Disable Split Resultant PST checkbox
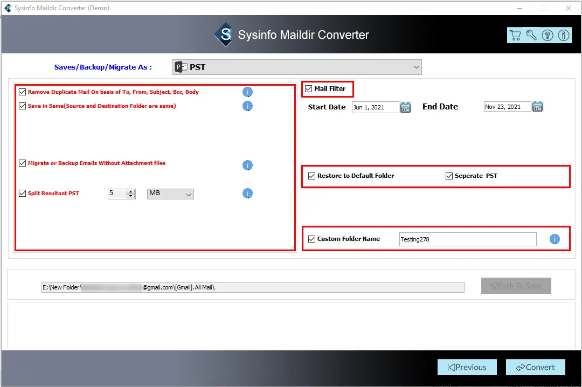This screenshot has width=582, height=387. [22, 193]
